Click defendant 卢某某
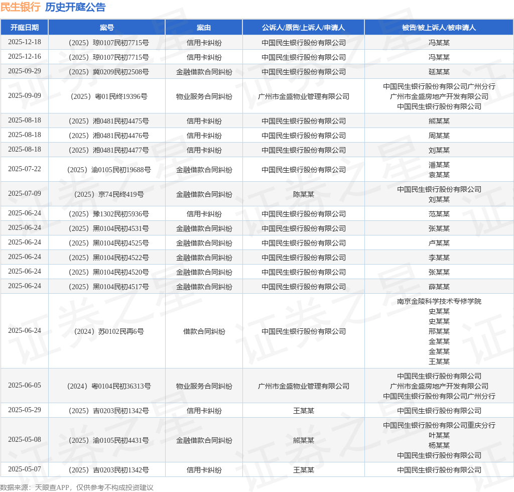The height and width of the screenshot is (492, 514). (x=439, y=243)
